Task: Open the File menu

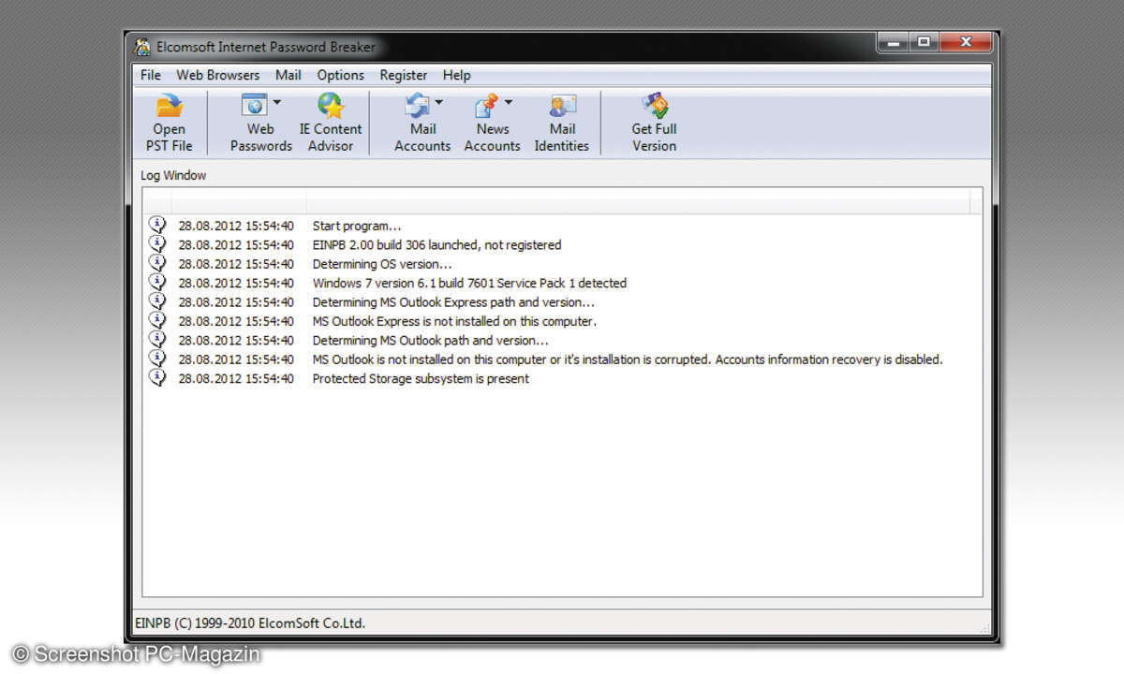Action: (151, 75)
